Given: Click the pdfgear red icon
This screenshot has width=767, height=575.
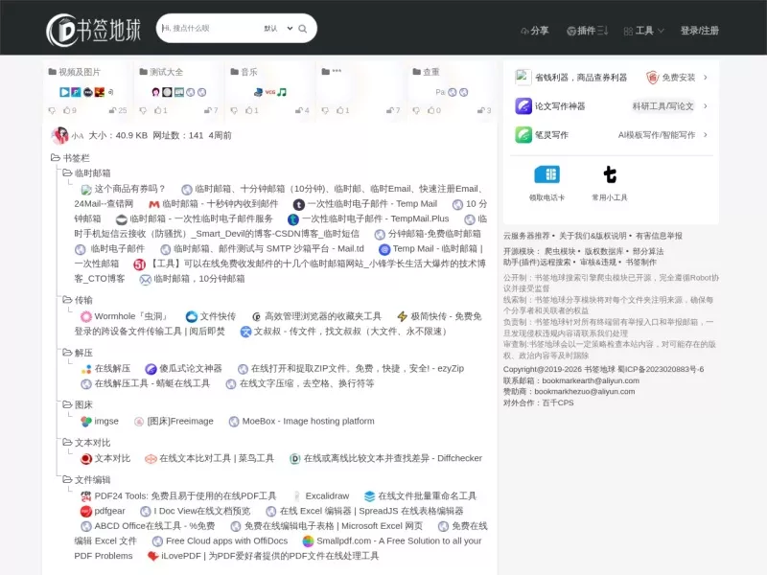Looking at the screenshot, I should point(86,512).
